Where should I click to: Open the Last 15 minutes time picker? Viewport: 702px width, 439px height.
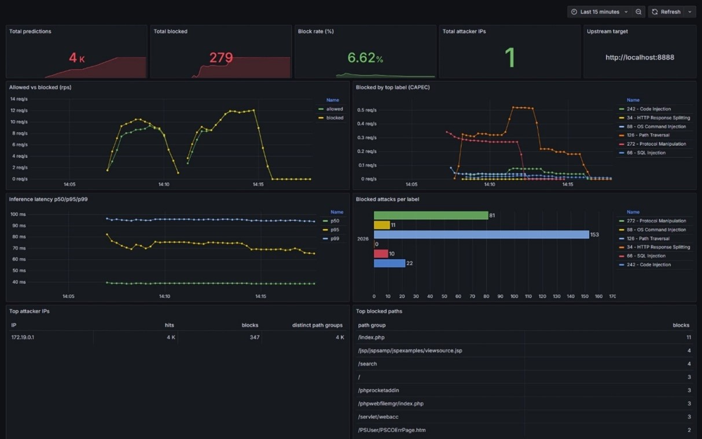tap(599, 12)
